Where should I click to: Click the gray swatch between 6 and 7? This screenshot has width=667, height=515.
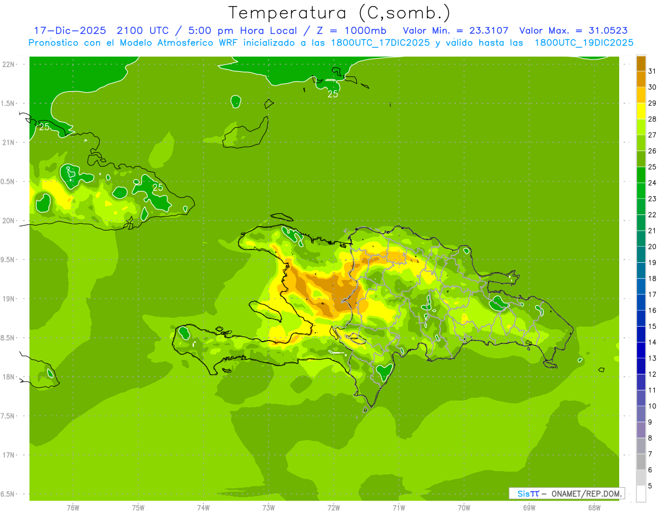tap(641, 462)
